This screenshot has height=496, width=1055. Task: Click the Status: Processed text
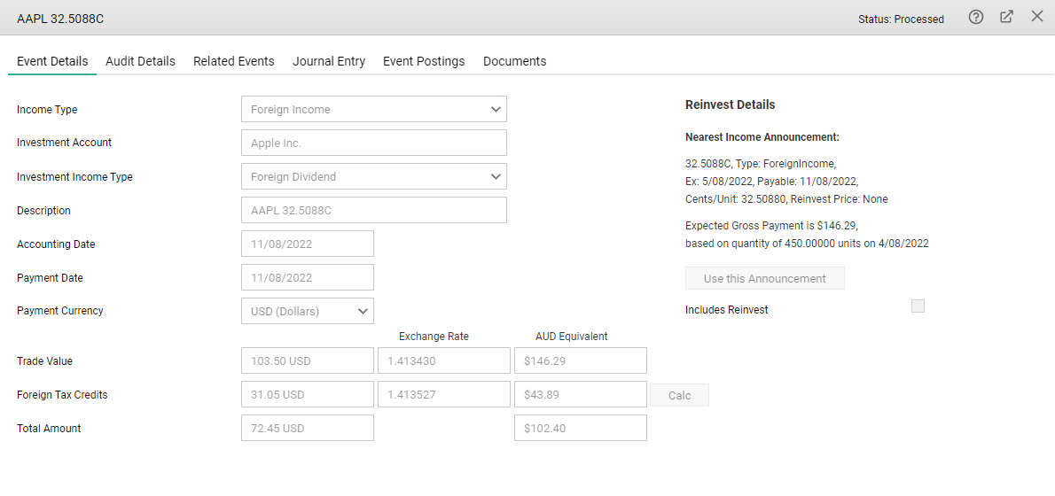pyautogui.click(x=901, y=19)
